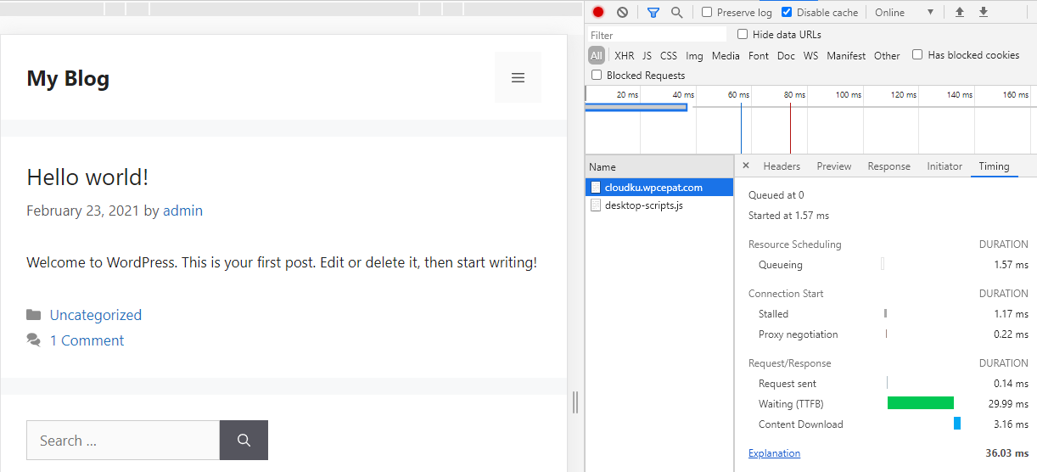Open the network search magnifier icon

pyautogui.click(x=676, y=13)
